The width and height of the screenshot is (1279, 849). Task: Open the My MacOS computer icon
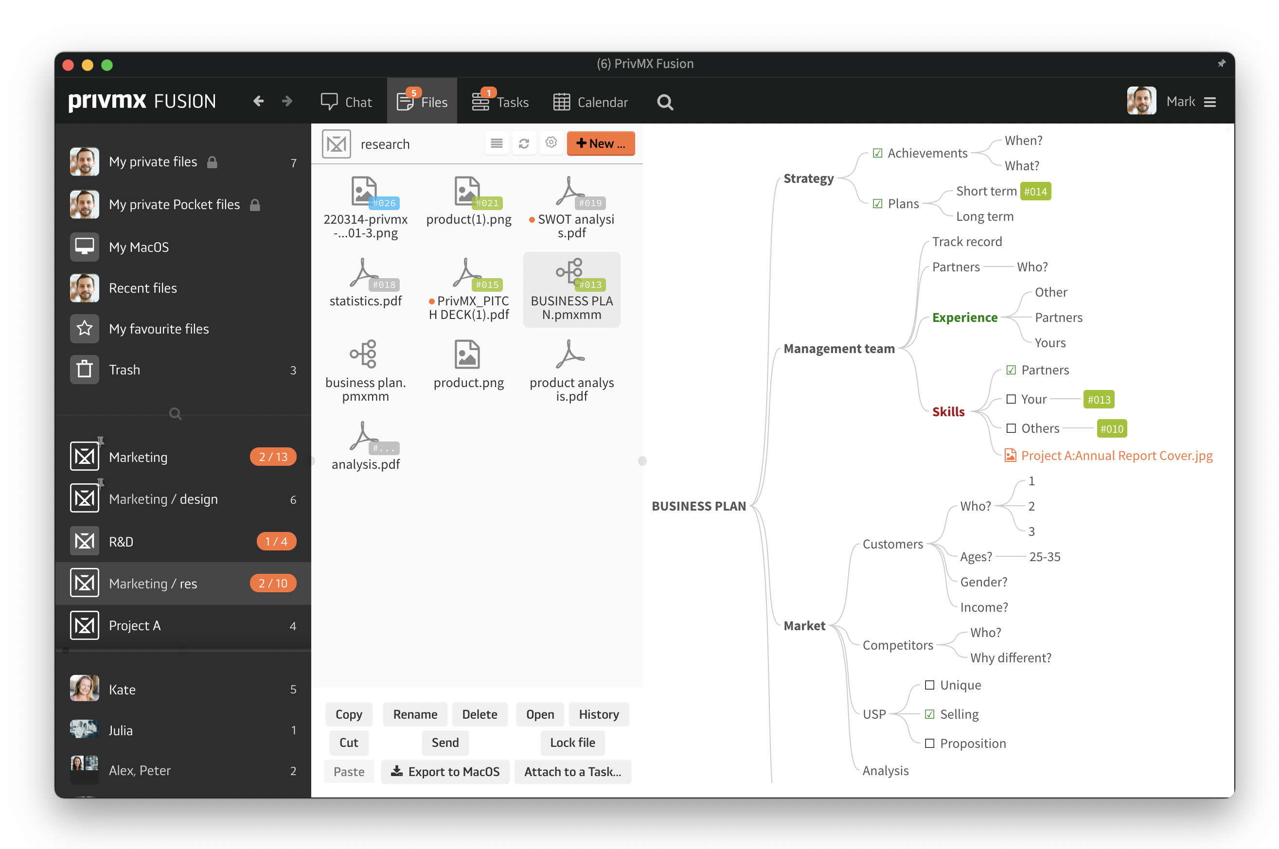[x=85, y=247]
